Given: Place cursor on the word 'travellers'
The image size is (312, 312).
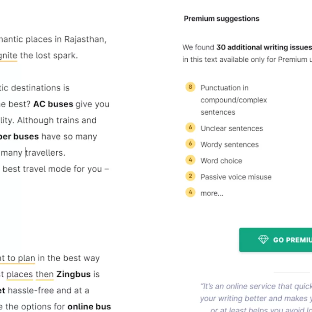Looking at the screenshot, I should [45, 153].
